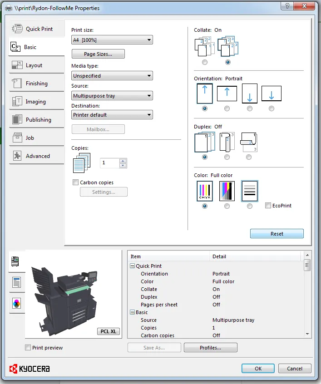Select the flip on long edge radio button

[227, 157]
